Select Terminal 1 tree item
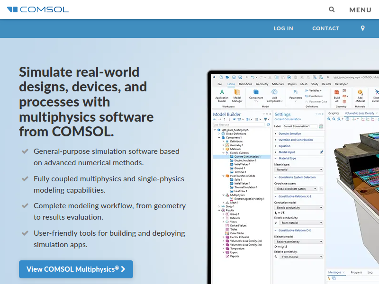The width and height of the screenshot is (379, 284). [x=240, y=172]
